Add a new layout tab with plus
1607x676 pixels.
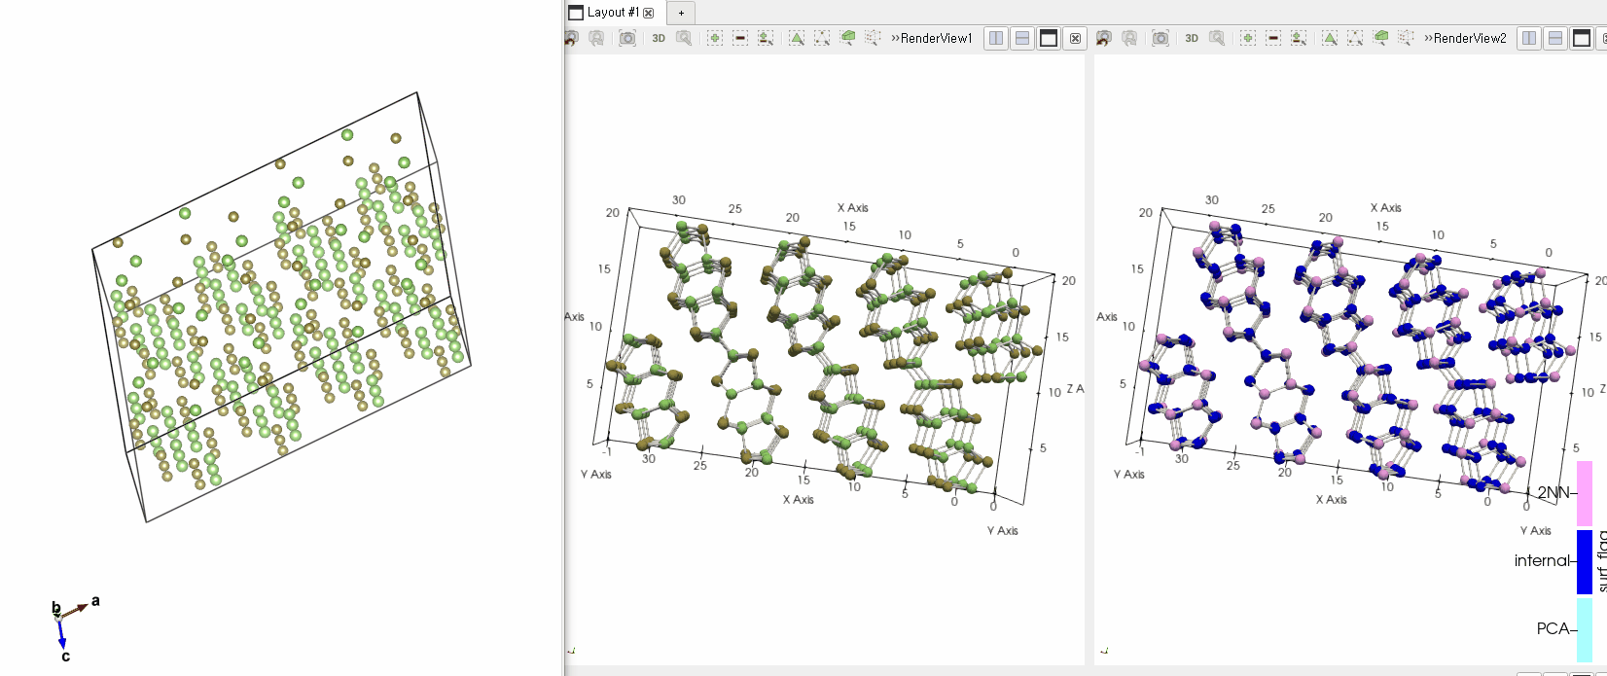click(x=681, y=13)
